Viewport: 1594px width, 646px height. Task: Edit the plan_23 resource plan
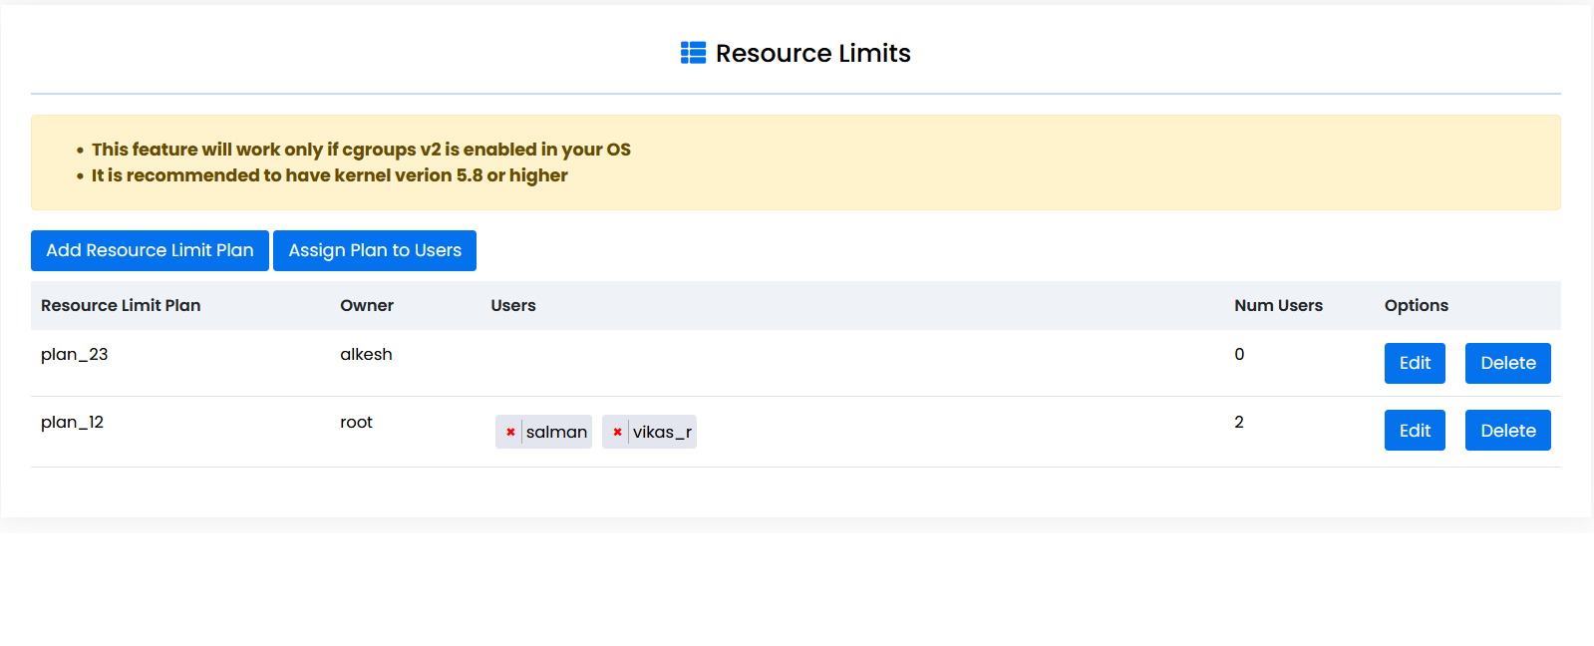[1414, 363]
